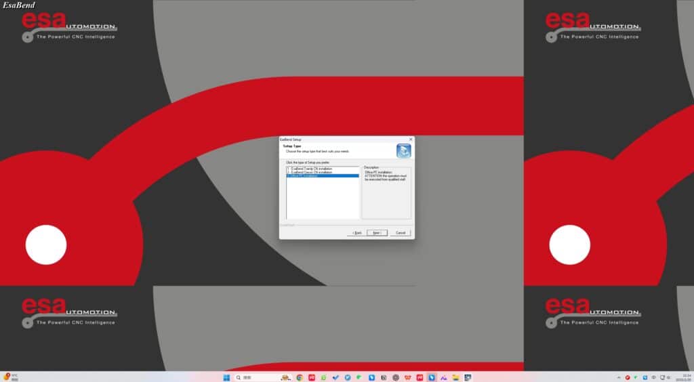
Task: Open the weather widget on the taskbar
Action: 9,377
